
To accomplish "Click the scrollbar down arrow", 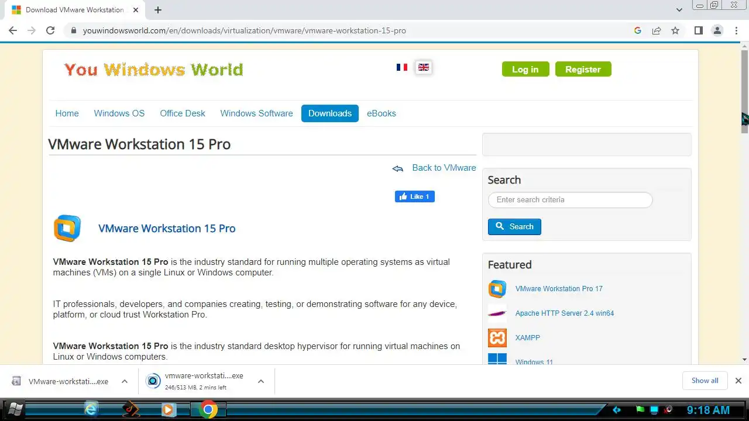I will click(744, 360).
